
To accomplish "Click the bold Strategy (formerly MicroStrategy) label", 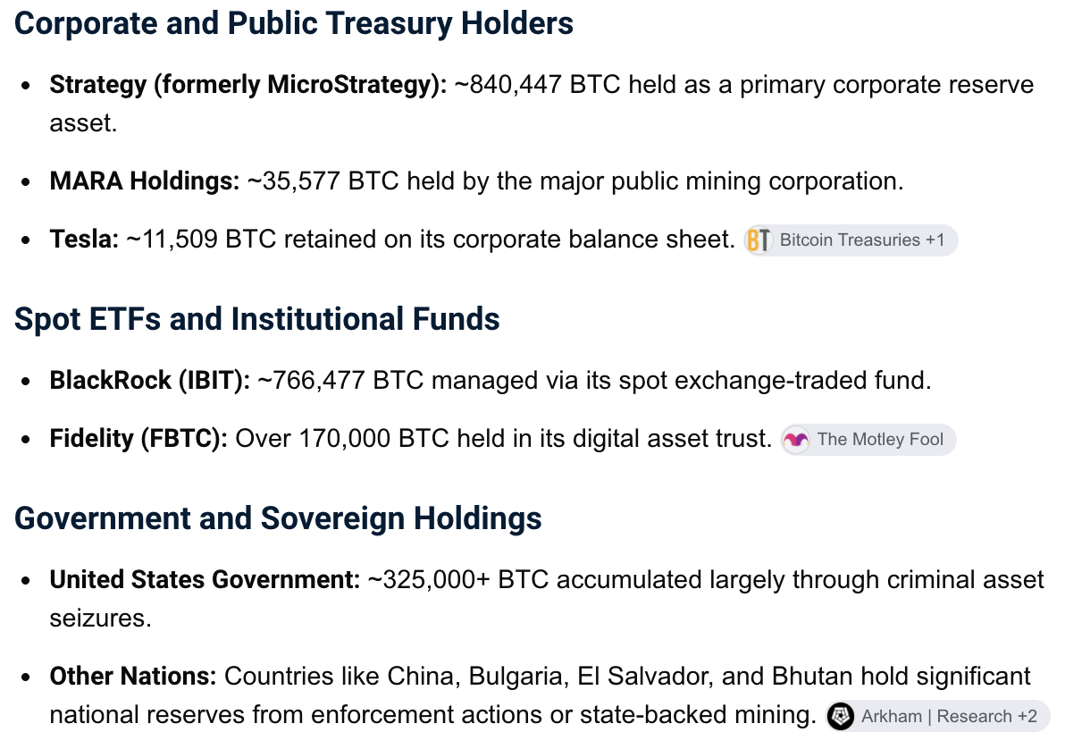I will pos(247,85).
